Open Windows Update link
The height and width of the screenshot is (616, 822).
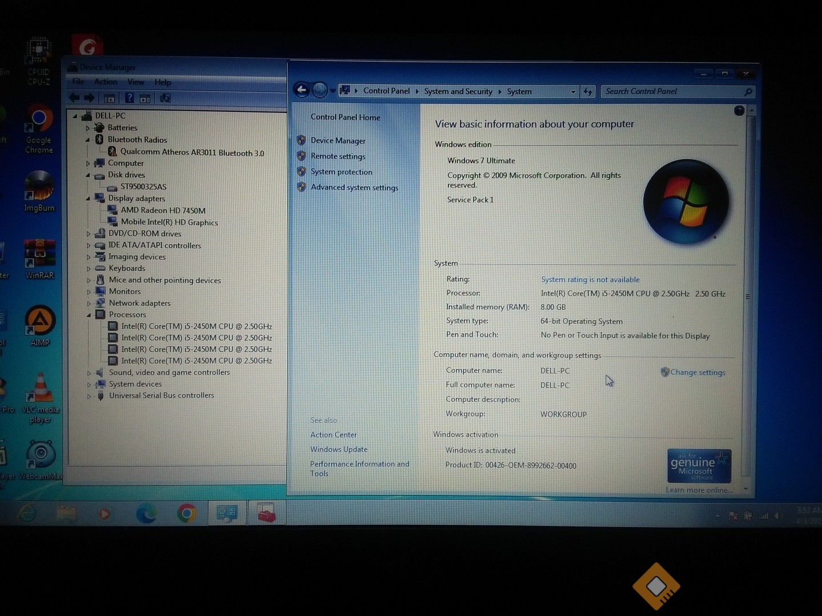[339, 449]
